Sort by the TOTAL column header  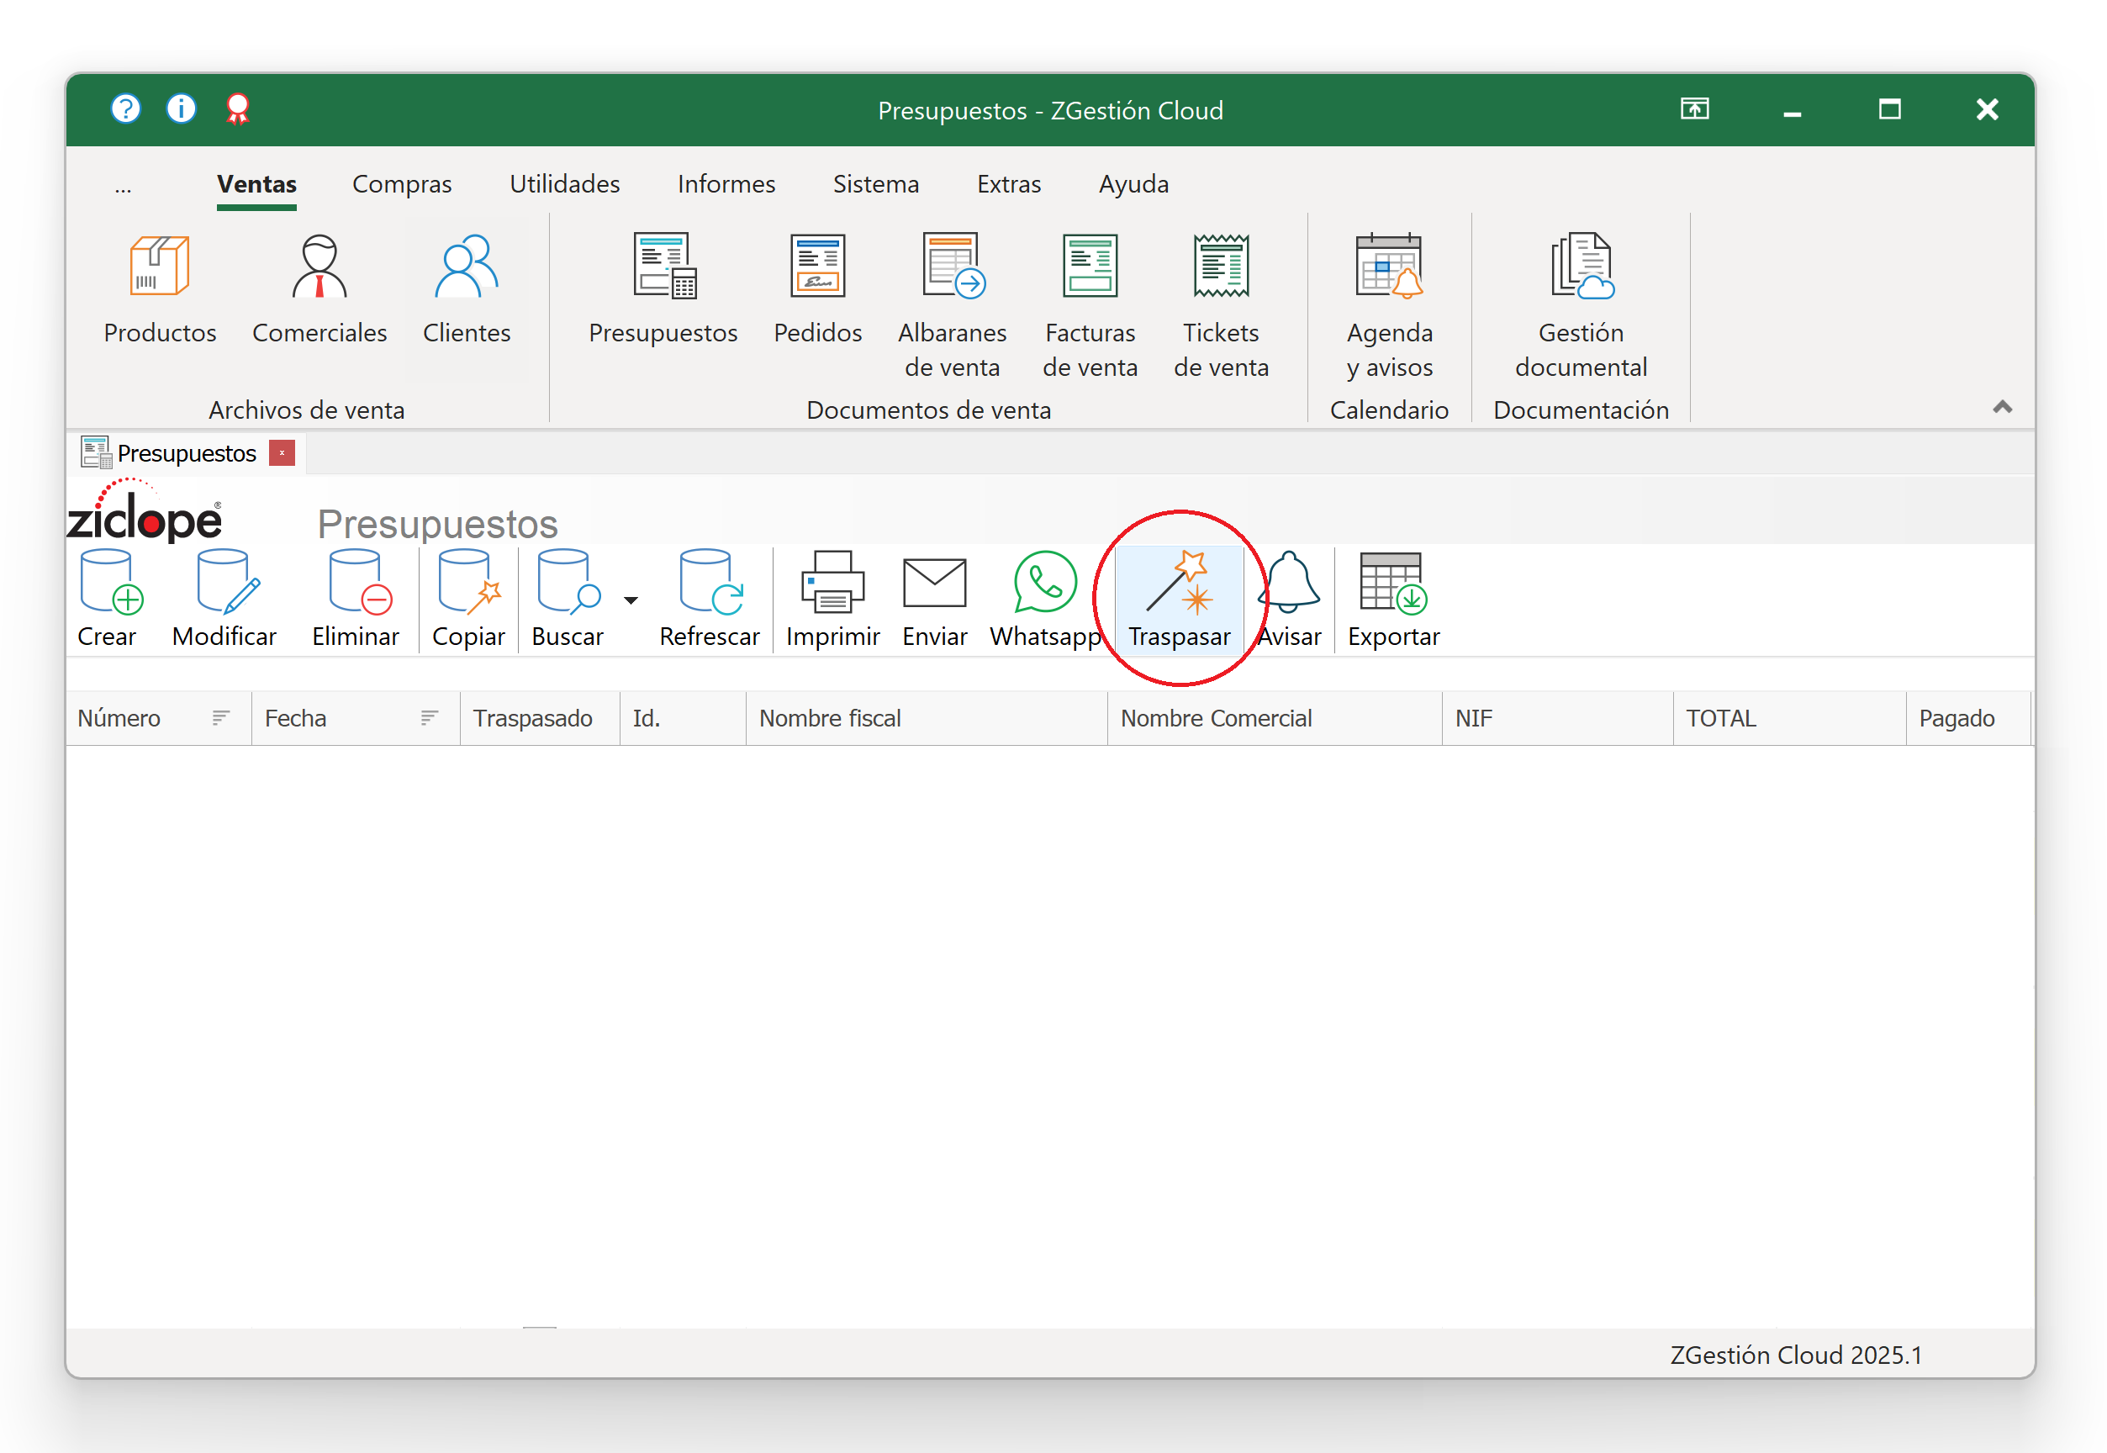(1789, 718)
